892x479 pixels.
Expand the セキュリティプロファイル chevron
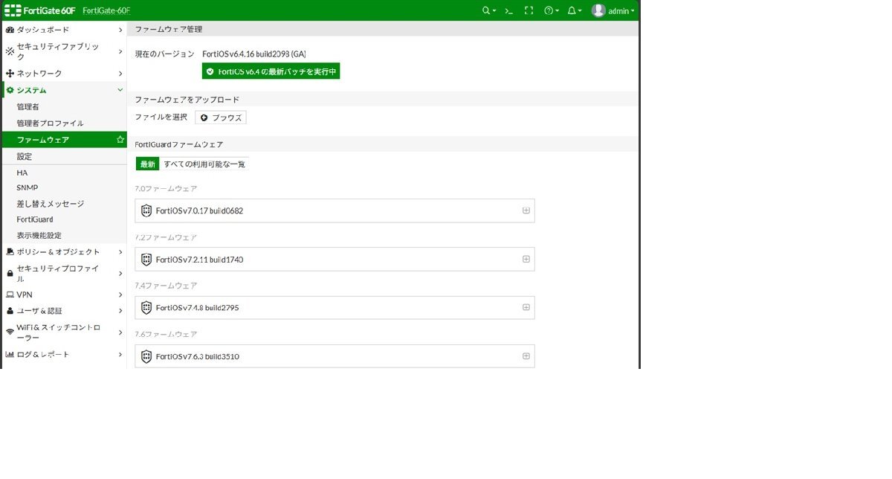coord(120,274)
